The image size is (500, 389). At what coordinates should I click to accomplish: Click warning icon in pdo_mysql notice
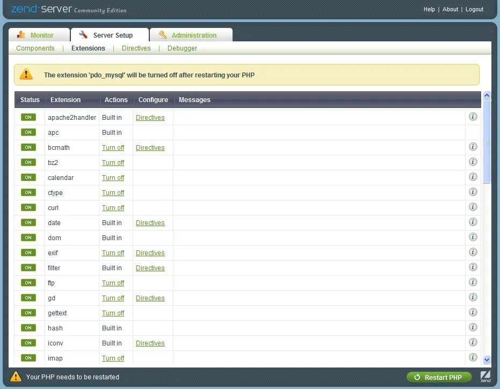[26, 74]
